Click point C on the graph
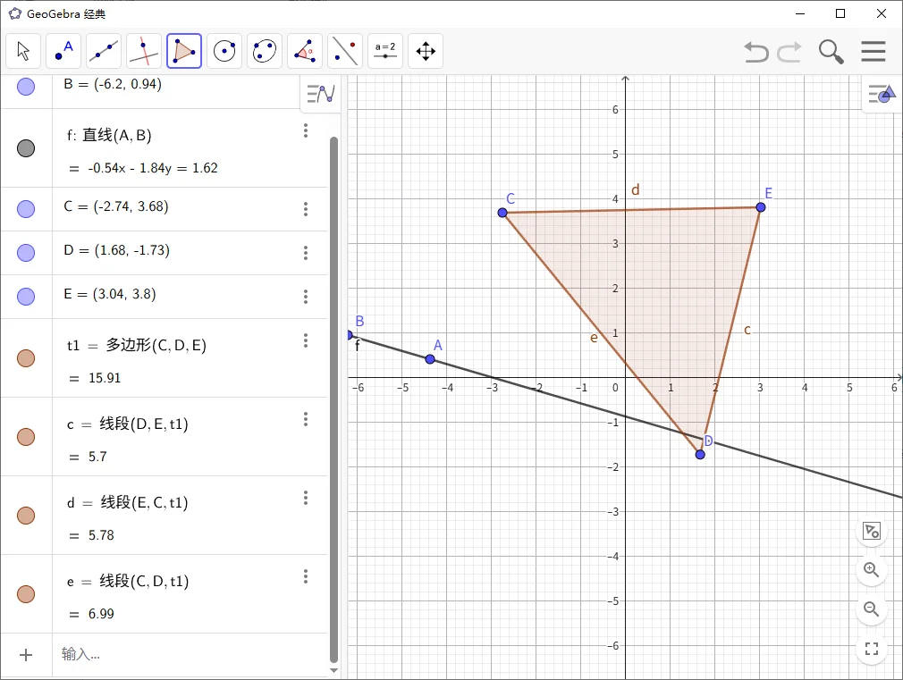Image resolution: width=903 pixels, height=680 pixels. coord(502,213)
